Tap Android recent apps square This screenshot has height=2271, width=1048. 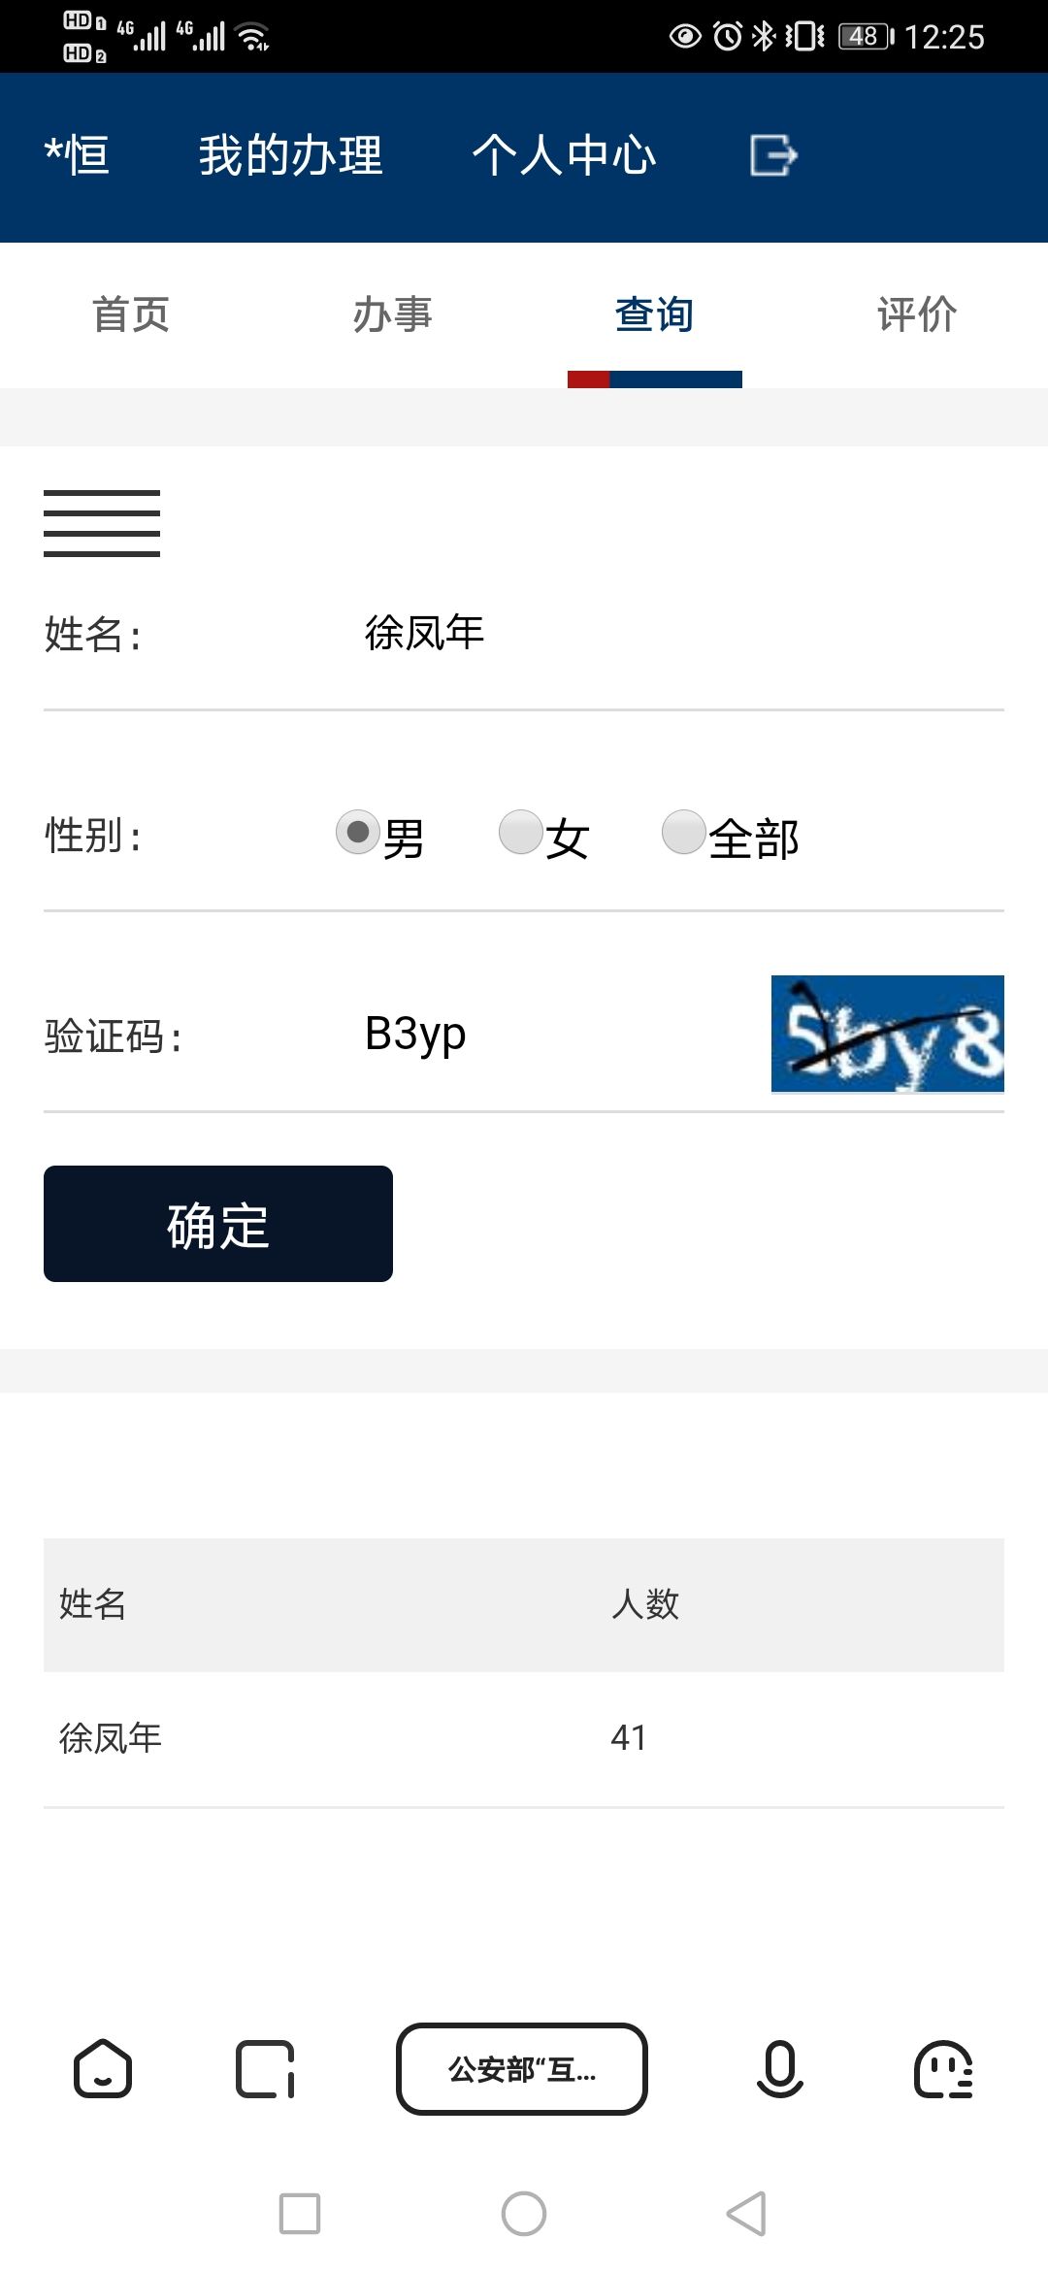[300, 2214]
